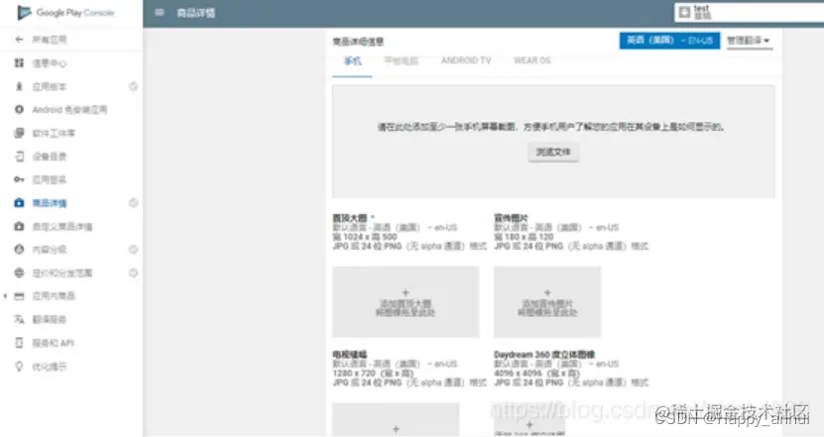
Task: Open the 设备目录 device icon
Action: click(x=20, y=156)
